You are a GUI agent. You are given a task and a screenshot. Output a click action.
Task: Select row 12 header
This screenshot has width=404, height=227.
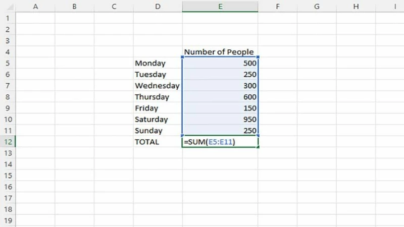point(8,142)
